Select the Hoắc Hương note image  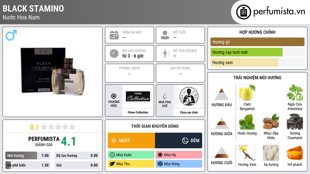point(247,121)
